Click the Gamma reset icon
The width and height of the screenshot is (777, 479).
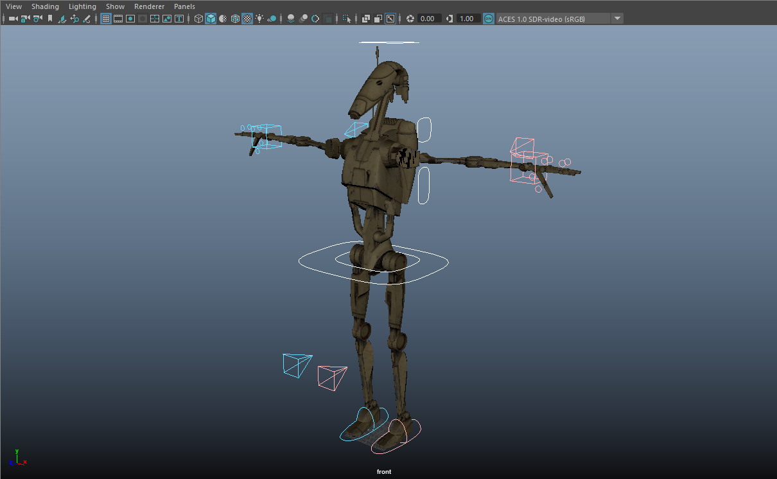pyautogui.click(x=449, y=19)
